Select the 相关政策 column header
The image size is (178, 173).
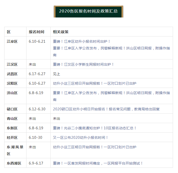(x=61, y=32)
